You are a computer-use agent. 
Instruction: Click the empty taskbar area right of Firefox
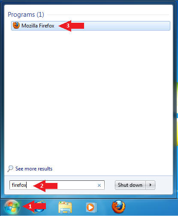tap(151, 207)
